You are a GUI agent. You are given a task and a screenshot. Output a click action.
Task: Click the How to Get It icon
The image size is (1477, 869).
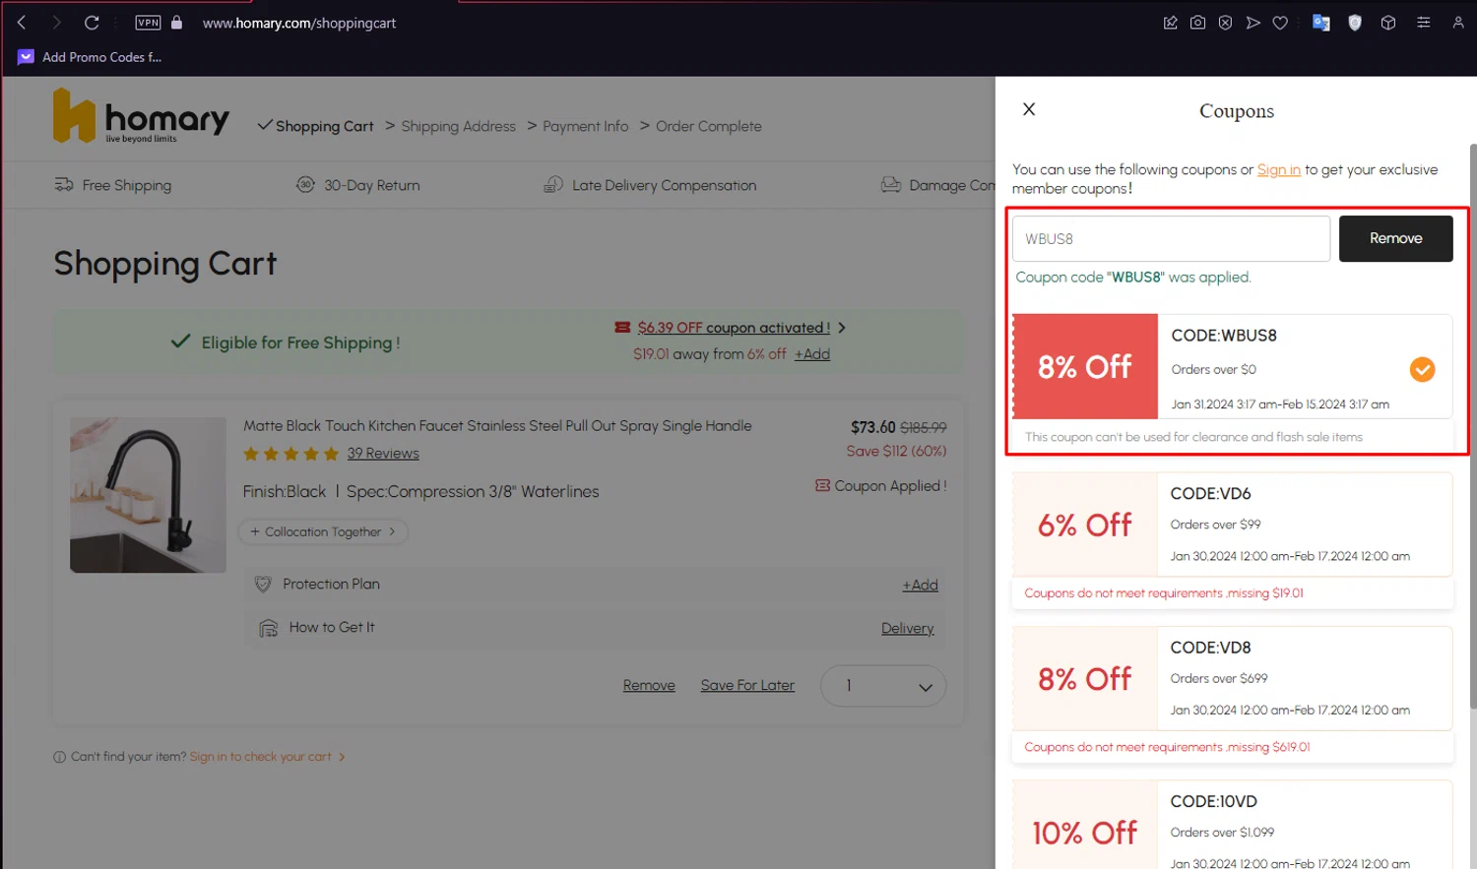[x=268, y=628]
